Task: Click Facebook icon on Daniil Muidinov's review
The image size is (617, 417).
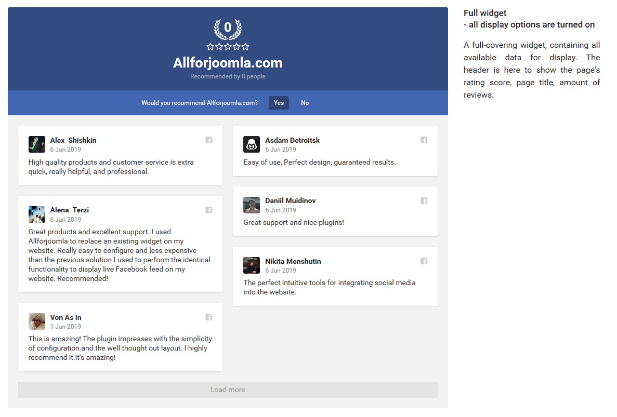Action: tap(424, 201)
